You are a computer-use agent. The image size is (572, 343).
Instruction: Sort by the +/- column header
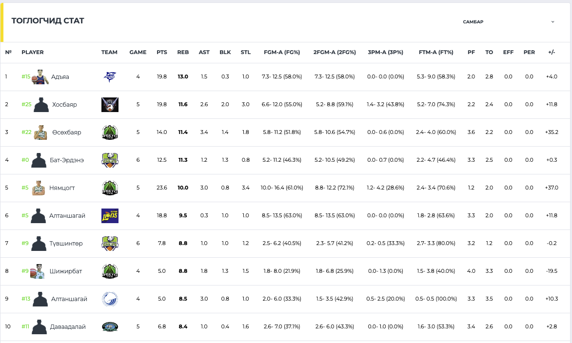point(552,53)
